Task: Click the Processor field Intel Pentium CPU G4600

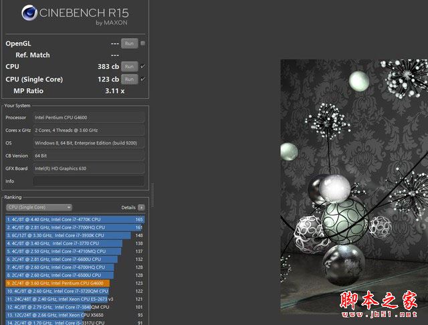Action: (x=89, y=118)
